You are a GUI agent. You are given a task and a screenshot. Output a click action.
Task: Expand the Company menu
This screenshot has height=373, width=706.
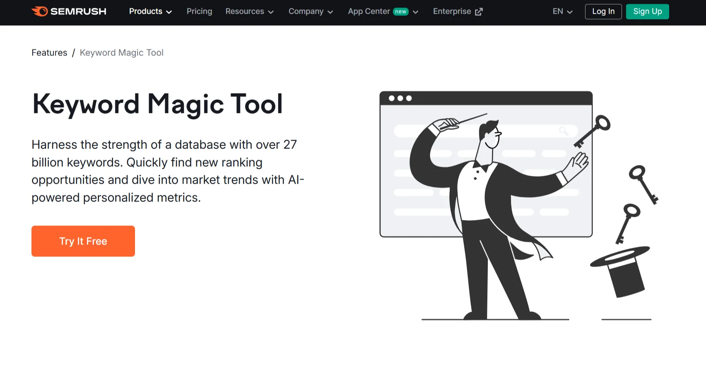pos(311,11)
